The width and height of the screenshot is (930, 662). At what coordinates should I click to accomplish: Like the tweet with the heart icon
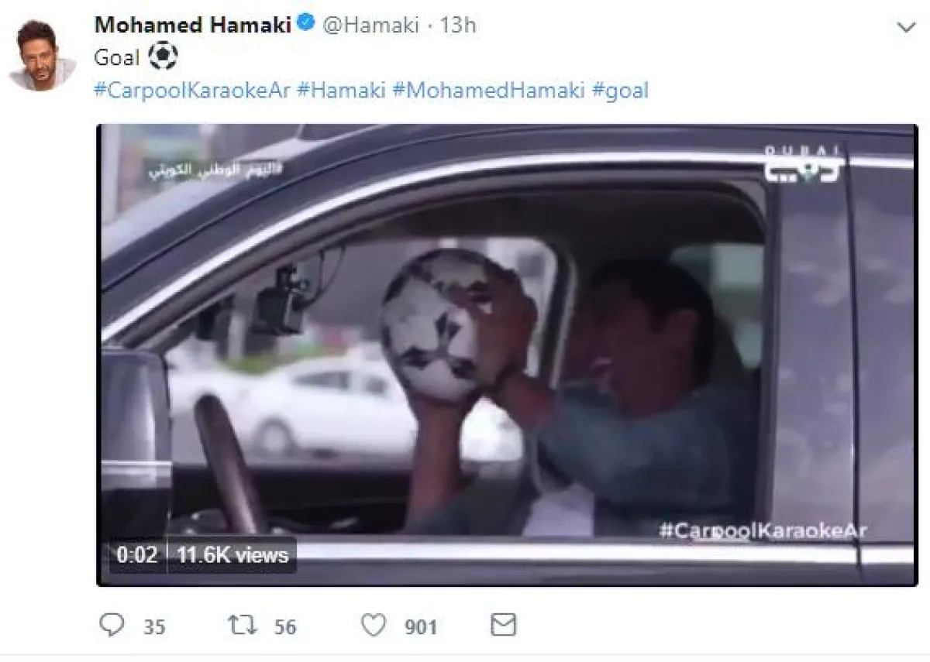click(374, 625)
